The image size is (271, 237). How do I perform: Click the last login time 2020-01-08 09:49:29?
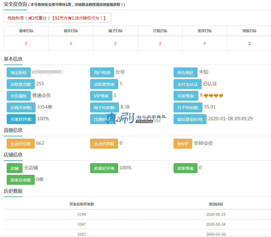click(x=230, y=118)
